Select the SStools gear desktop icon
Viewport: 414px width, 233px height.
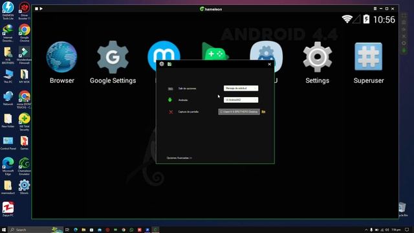click(x=25, y=187)
